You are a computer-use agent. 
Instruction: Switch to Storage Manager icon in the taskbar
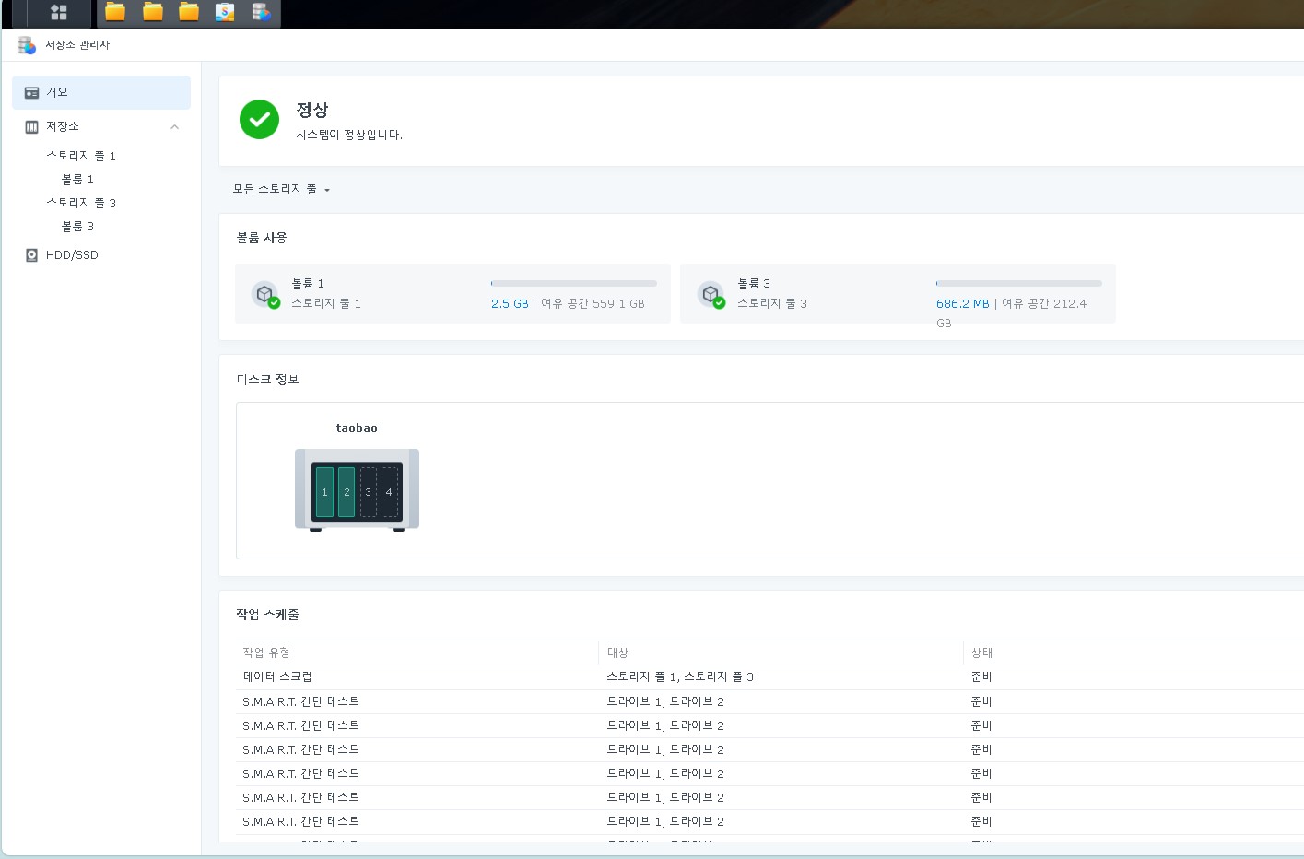click(261, 12)
